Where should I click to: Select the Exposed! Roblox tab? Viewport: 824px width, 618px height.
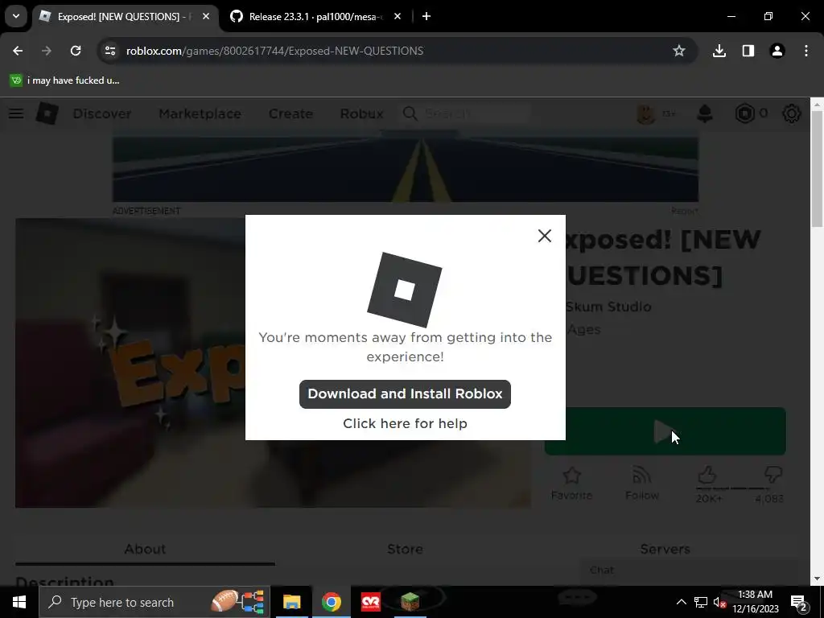[125, 16]
